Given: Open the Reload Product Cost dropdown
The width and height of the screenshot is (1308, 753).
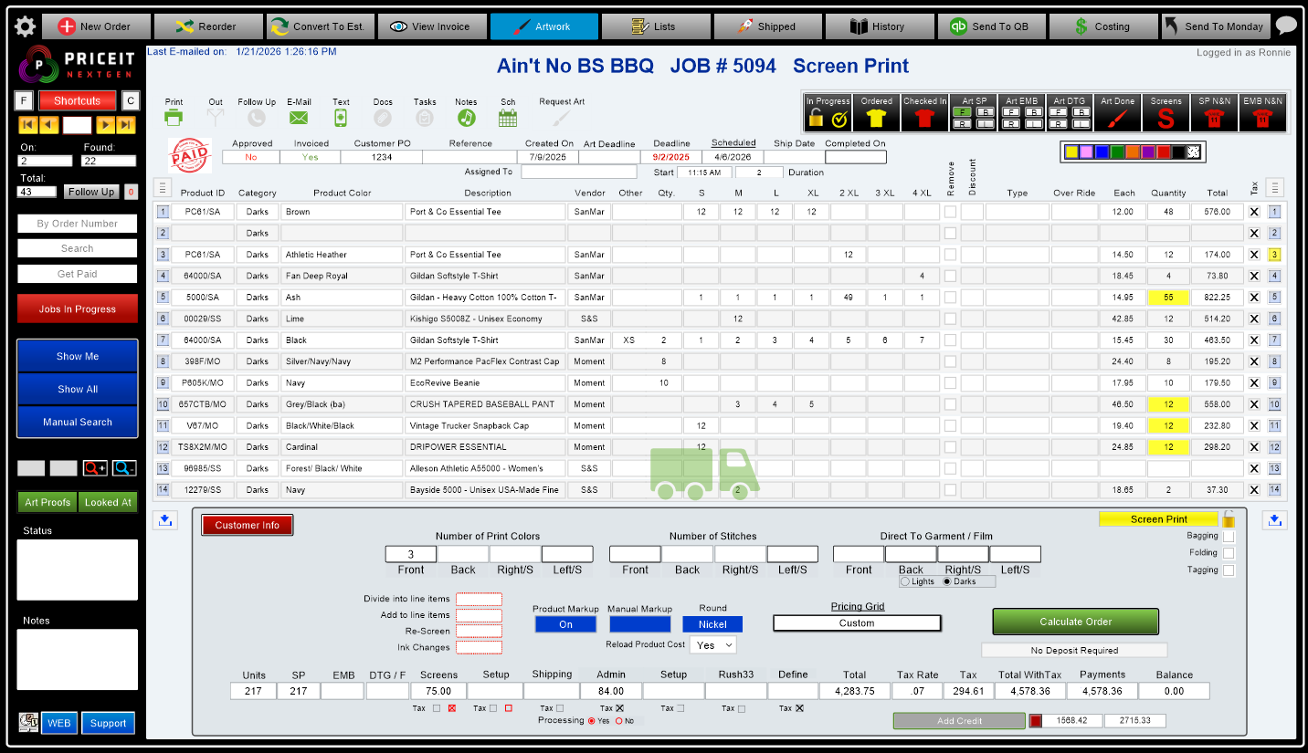Looking at the screenshot, I should coord(712,644).
